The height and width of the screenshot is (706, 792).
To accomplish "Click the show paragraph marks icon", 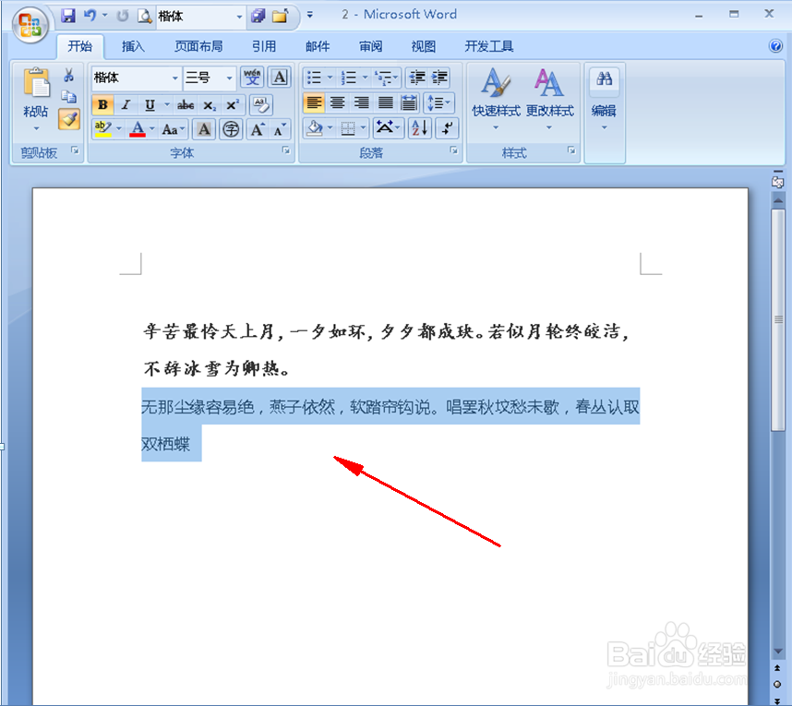I will [447, 129].
